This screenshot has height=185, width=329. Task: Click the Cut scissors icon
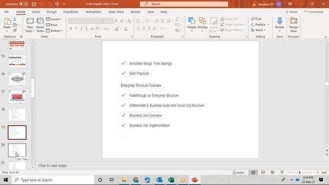[x=15, y=20]
